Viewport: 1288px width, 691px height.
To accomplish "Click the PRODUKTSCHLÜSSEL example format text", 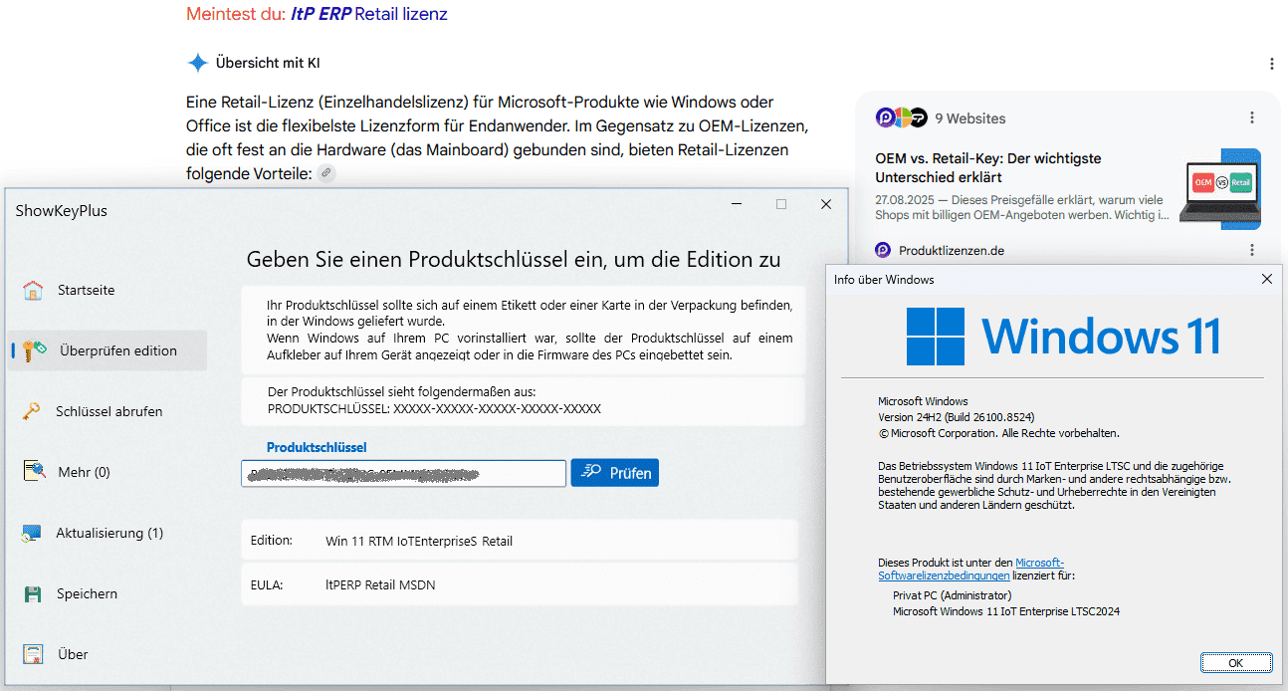I will click(x=434, y=409).
